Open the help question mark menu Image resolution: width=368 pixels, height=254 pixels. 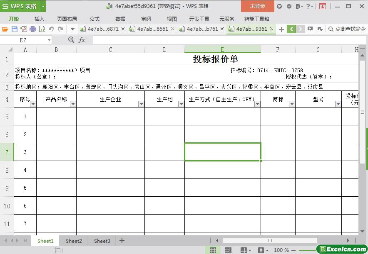point(310,6)
